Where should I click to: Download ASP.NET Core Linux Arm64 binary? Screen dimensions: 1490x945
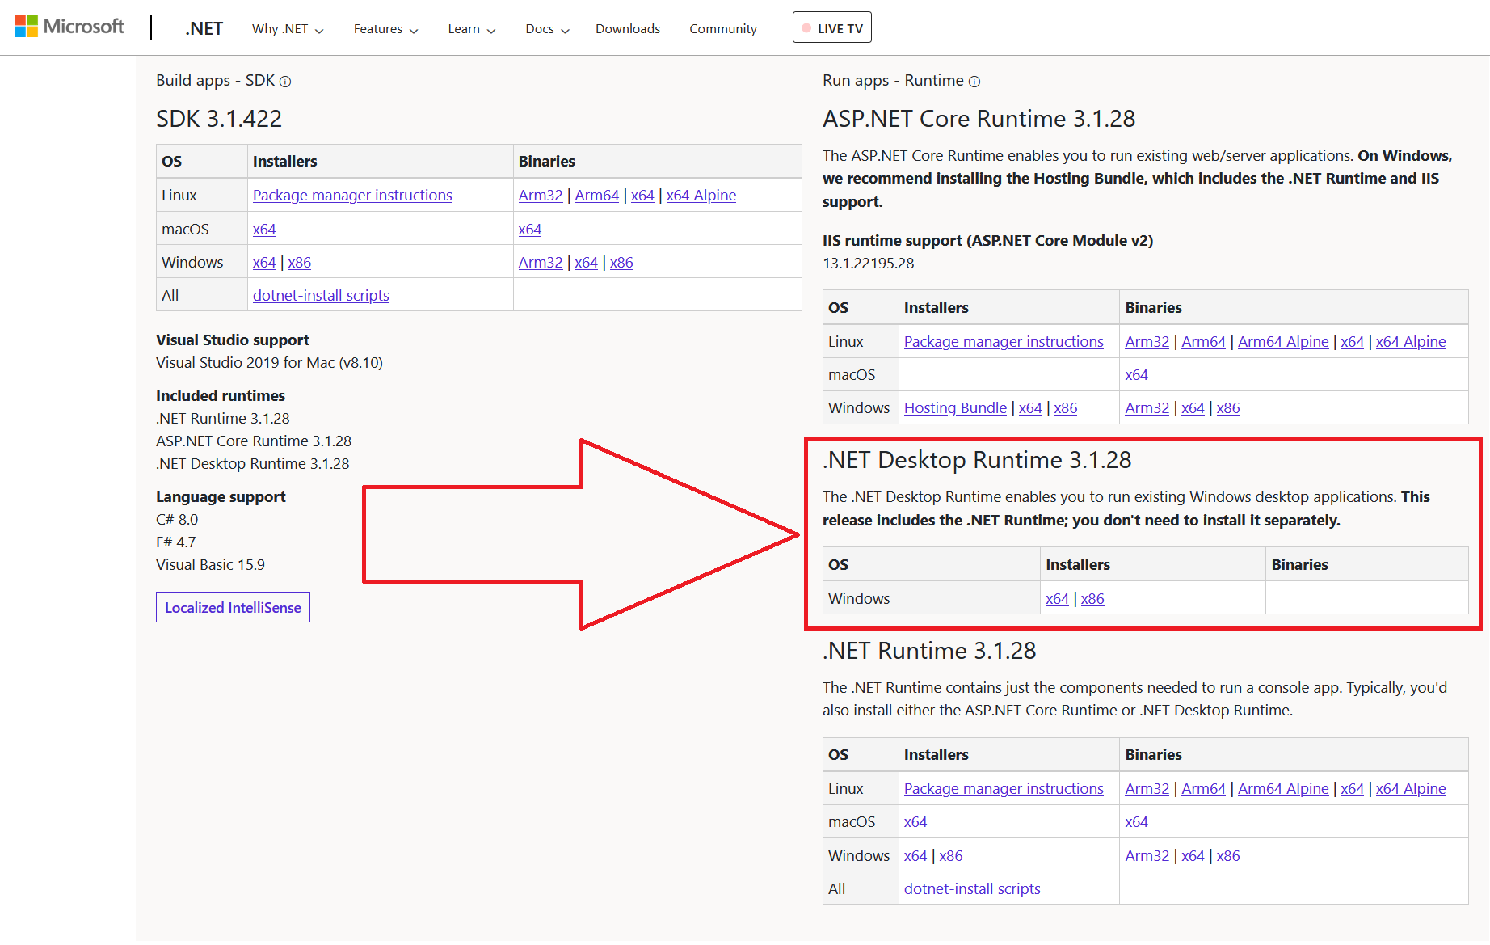1204,342
